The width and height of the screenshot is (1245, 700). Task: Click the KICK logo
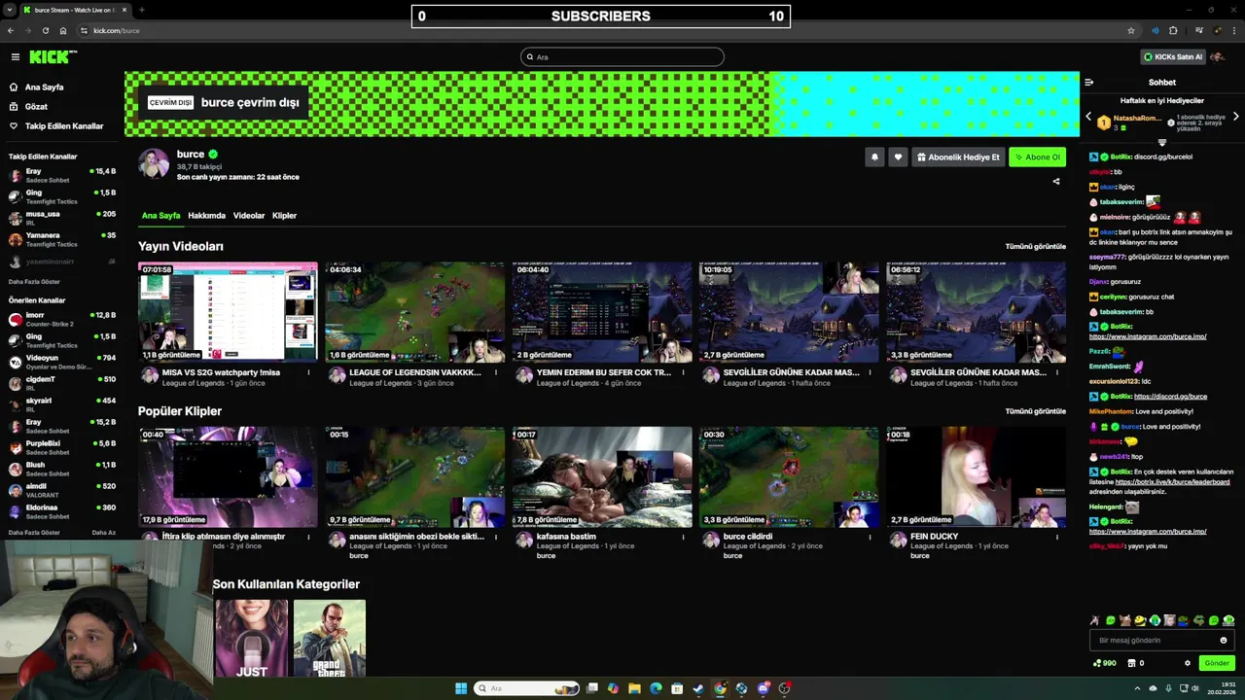click(53, 57)
